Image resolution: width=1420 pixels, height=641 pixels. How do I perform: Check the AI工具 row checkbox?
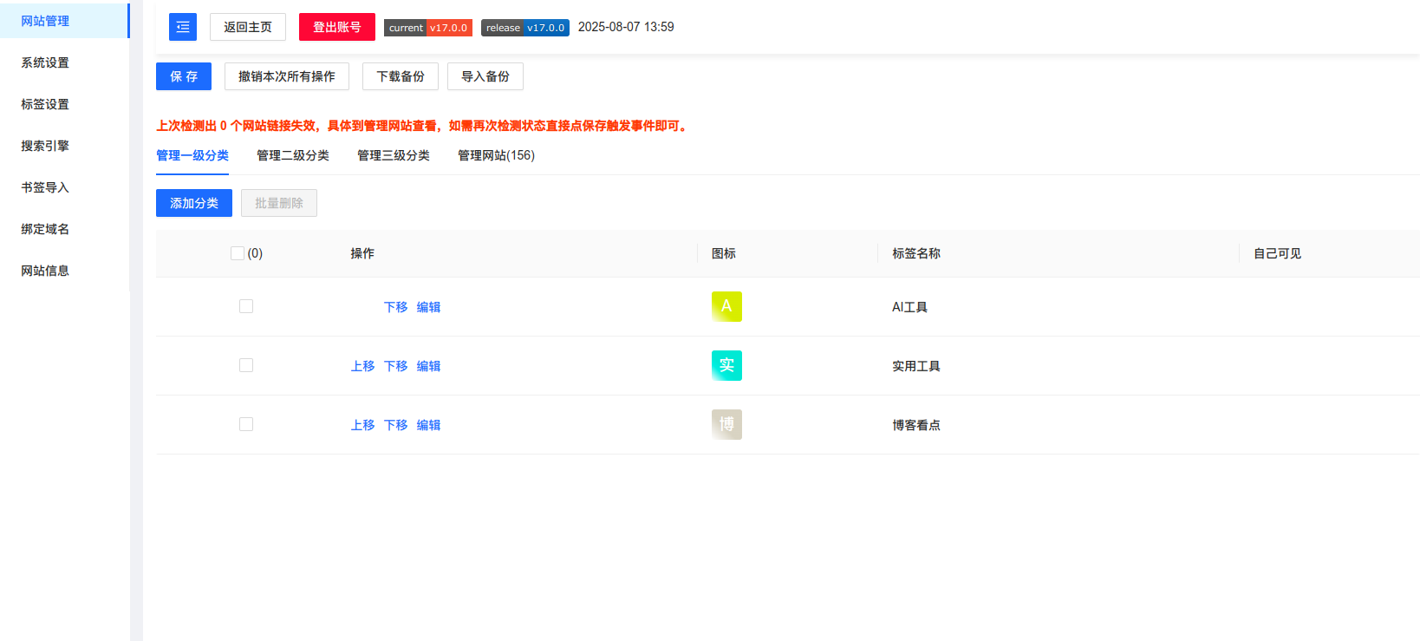[246, 306]
